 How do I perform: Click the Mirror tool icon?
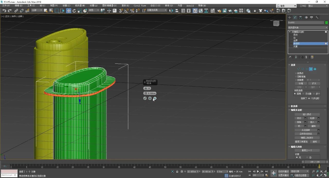[x=171, y=11]
